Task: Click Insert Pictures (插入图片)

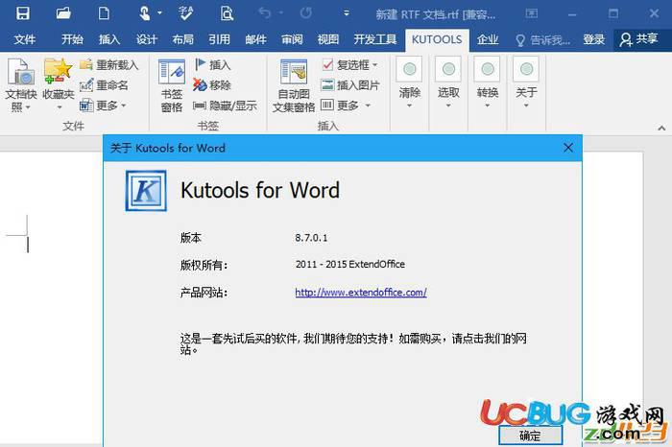Action: pyautogui.click(x=350, y=85)
